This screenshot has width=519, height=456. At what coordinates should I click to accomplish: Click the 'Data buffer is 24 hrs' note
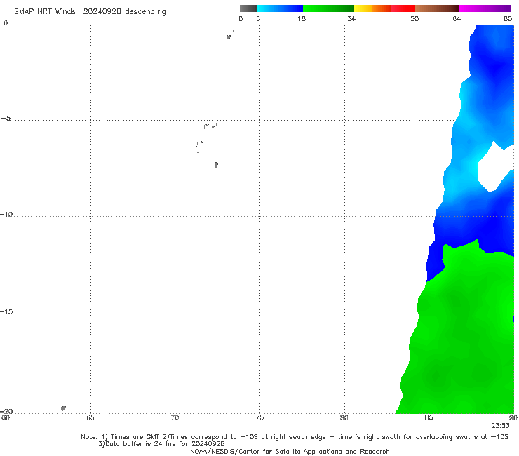point(161,444)
